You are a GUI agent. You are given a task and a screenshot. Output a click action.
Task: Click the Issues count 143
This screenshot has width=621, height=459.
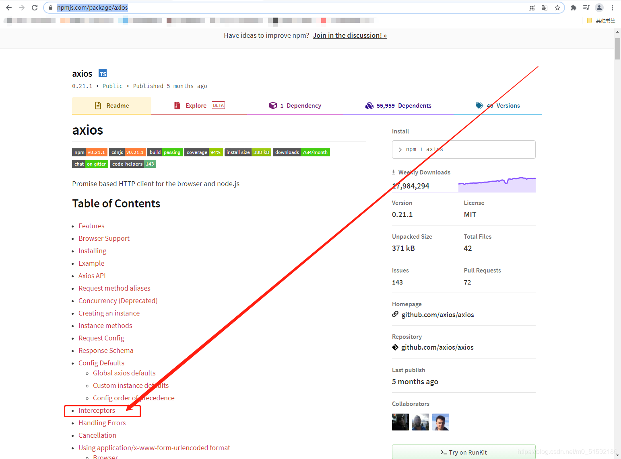click(397, 282)
